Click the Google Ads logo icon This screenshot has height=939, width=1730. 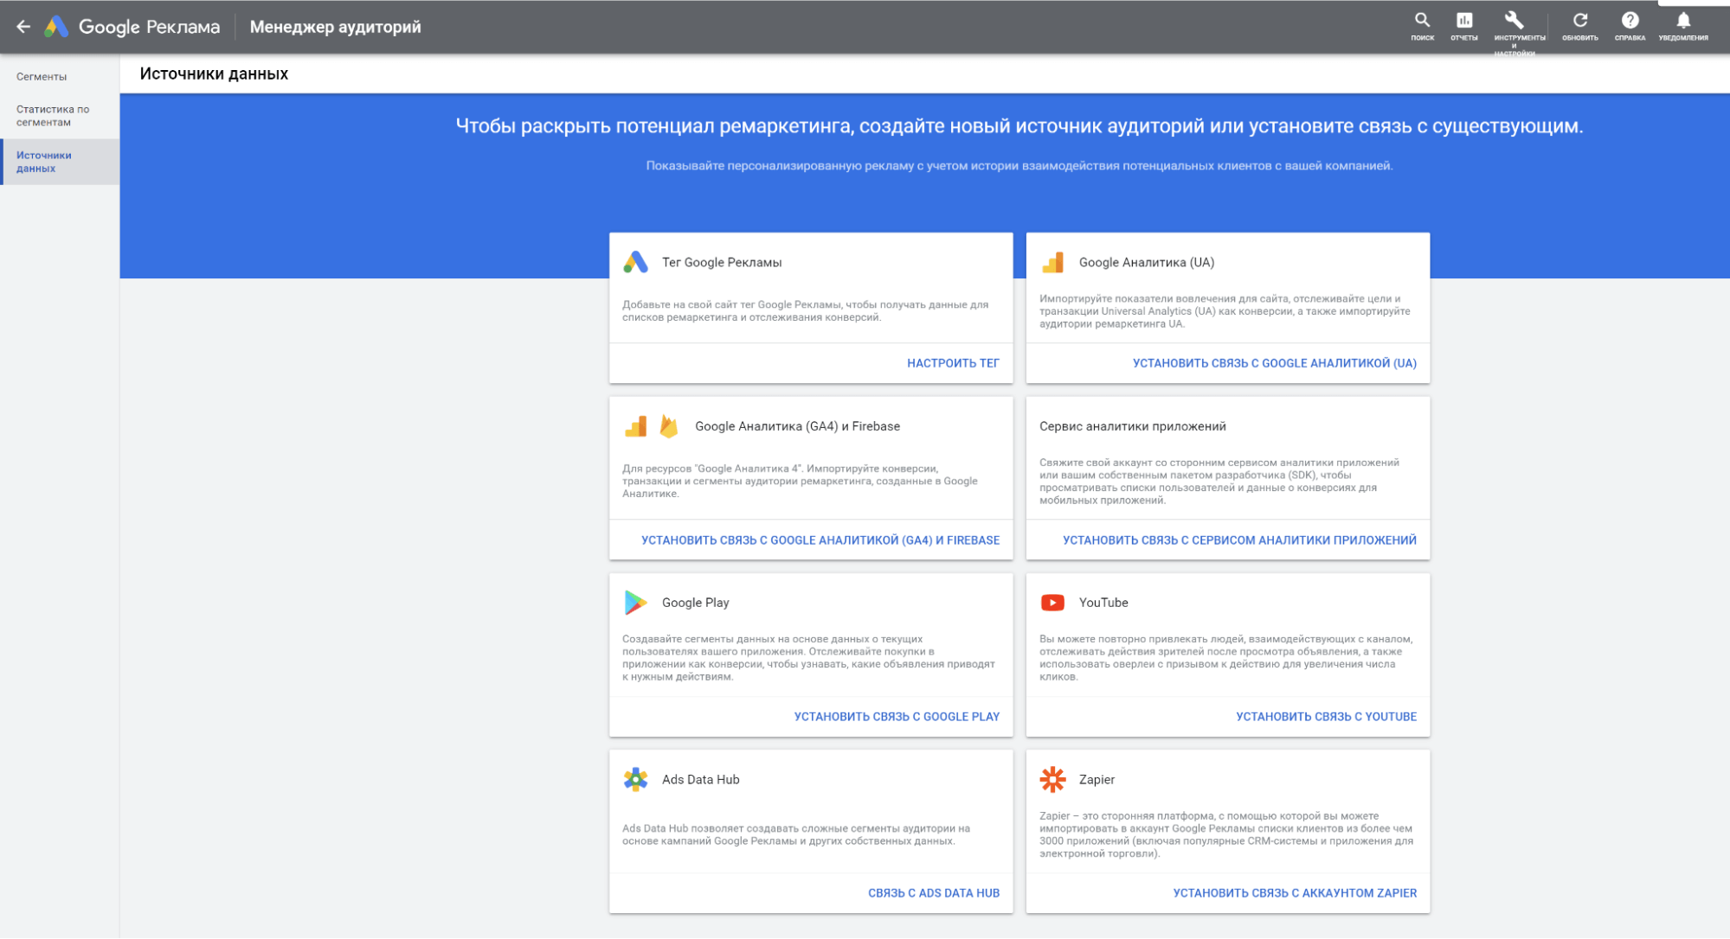tap(56, 27)
